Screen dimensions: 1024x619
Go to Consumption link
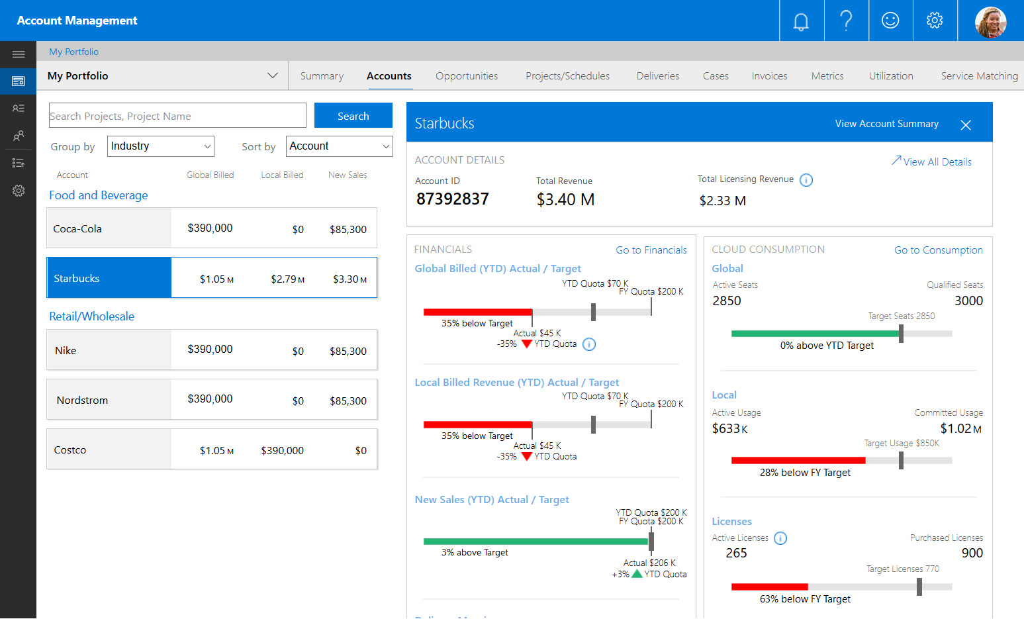tap(939, 250)
